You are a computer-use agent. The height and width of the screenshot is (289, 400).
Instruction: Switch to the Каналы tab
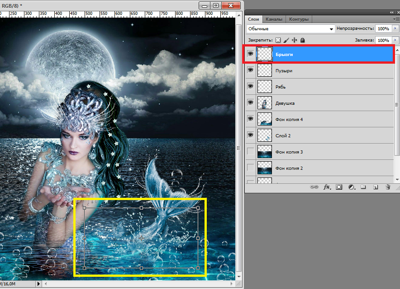coord(274,19)
